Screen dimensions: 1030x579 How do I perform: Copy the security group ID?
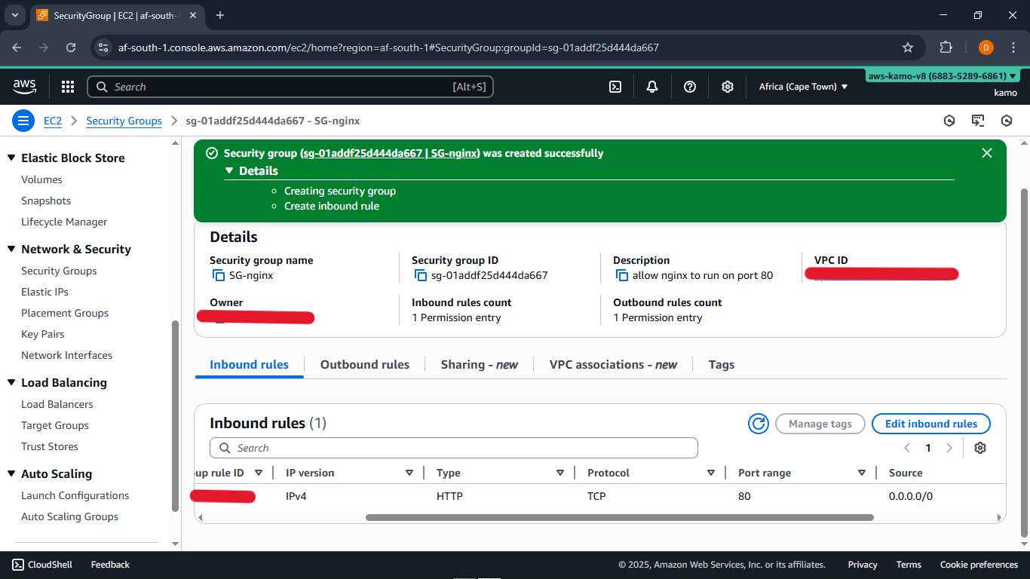pos(422,276)
